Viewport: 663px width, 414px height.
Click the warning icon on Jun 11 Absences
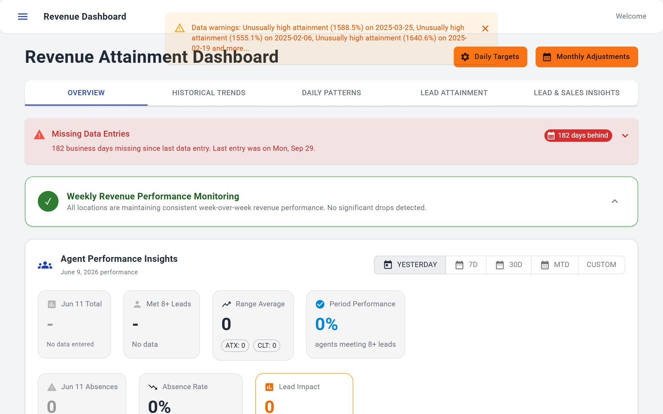[x=51, y=387]
